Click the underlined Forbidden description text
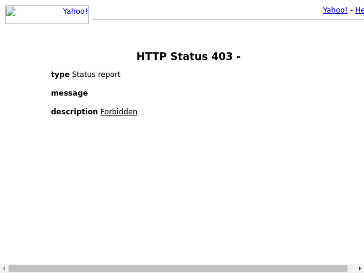Viewport: 364px width, 273px height. click(119, 112)
